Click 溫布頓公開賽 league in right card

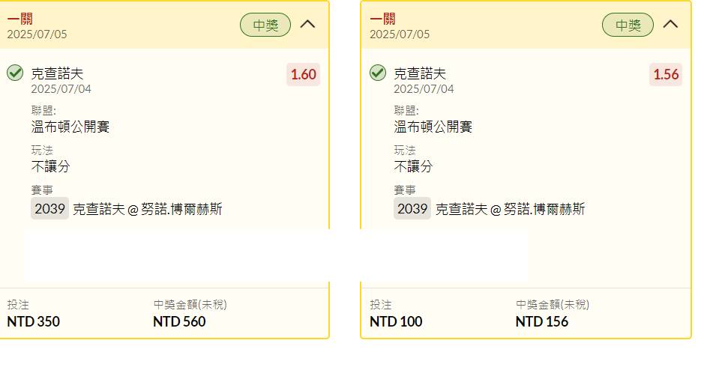tap(433, 127)
